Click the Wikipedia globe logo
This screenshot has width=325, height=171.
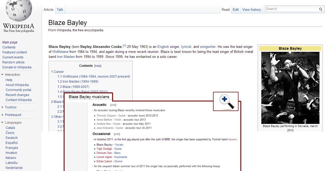(18, 11)
